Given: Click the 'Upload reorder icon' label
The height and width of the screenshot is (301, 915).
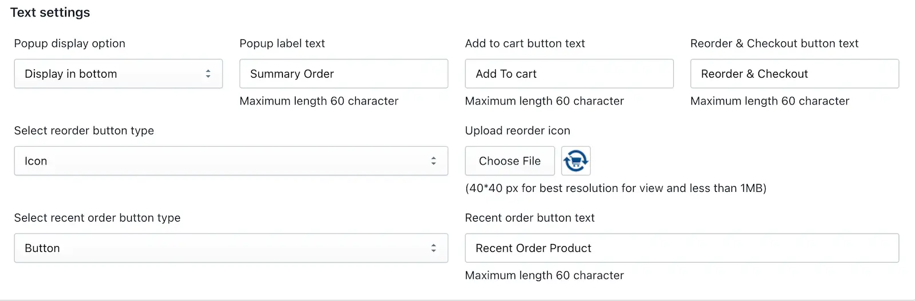Looking at the screenshot, I should 518,131.
